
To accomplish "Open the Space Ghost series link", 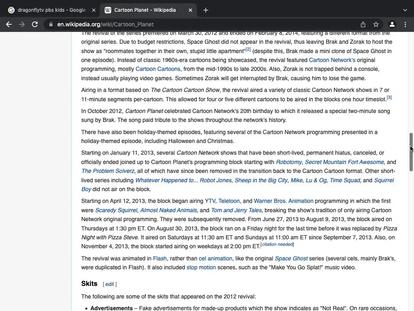I will pyautogui.click(x=291, y=258).
